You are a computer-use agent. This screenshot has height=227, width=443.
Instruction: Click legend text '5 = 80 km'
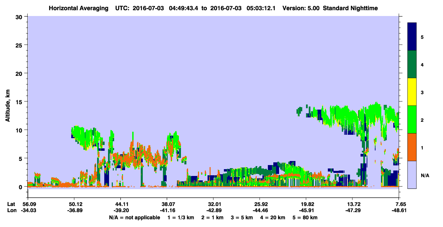[x=305, y=217]
